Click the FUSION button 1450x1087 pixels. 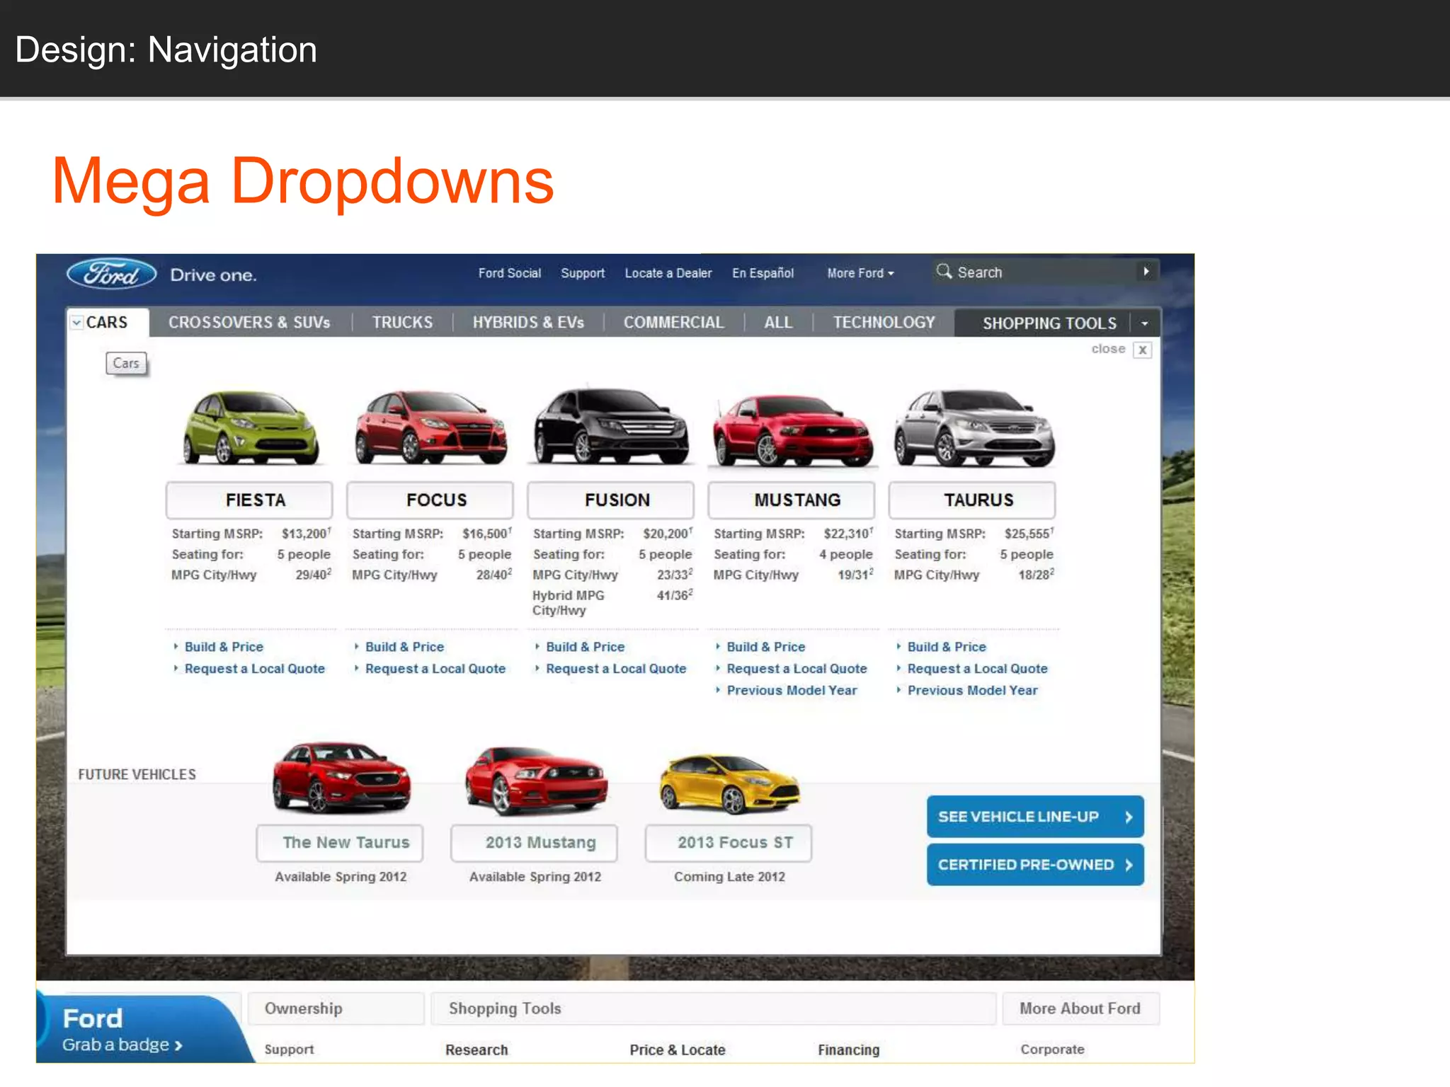610,500
